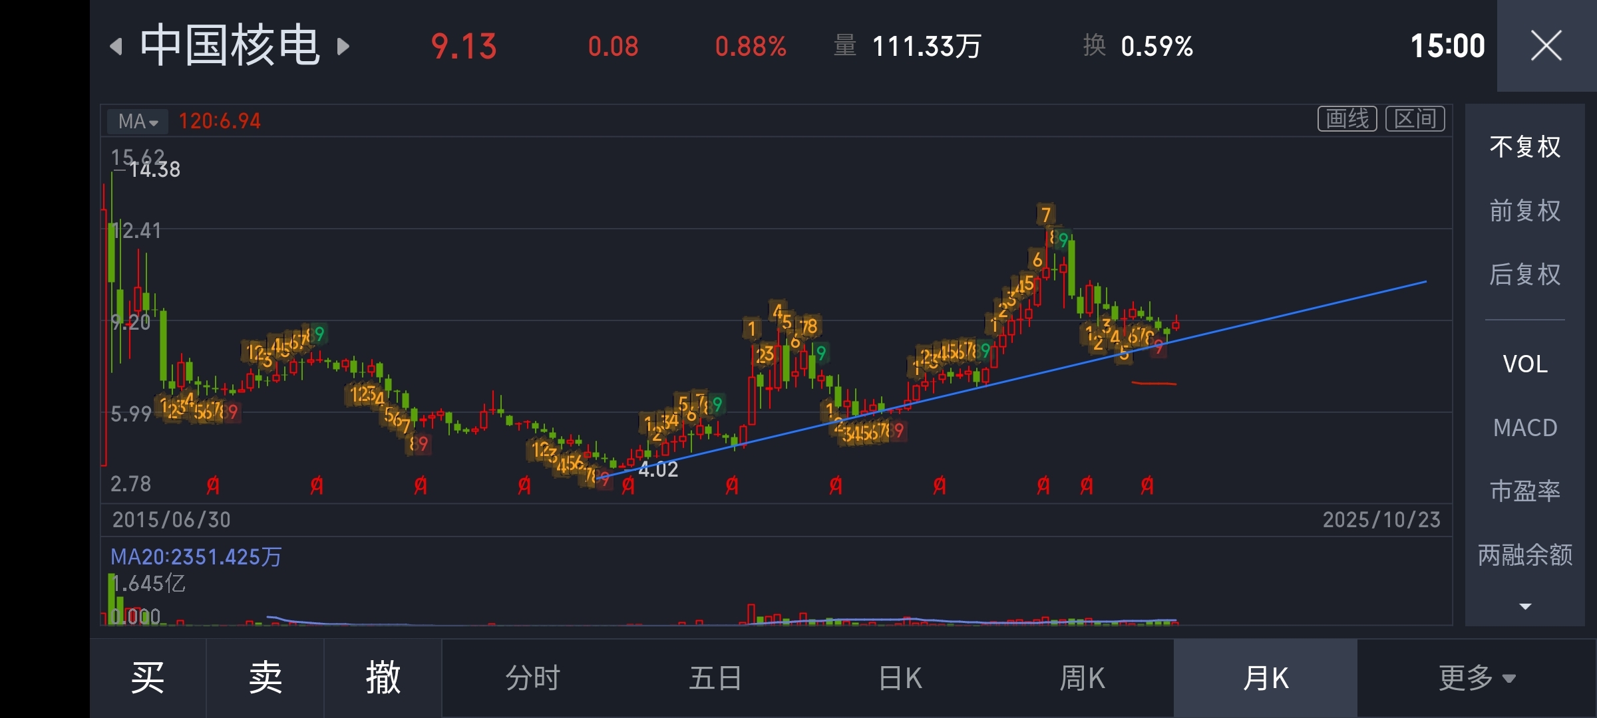The height and width of the screenshot is (718, 1597).
Task: Show 两融余额 indicator
Action: (1524, 554)
